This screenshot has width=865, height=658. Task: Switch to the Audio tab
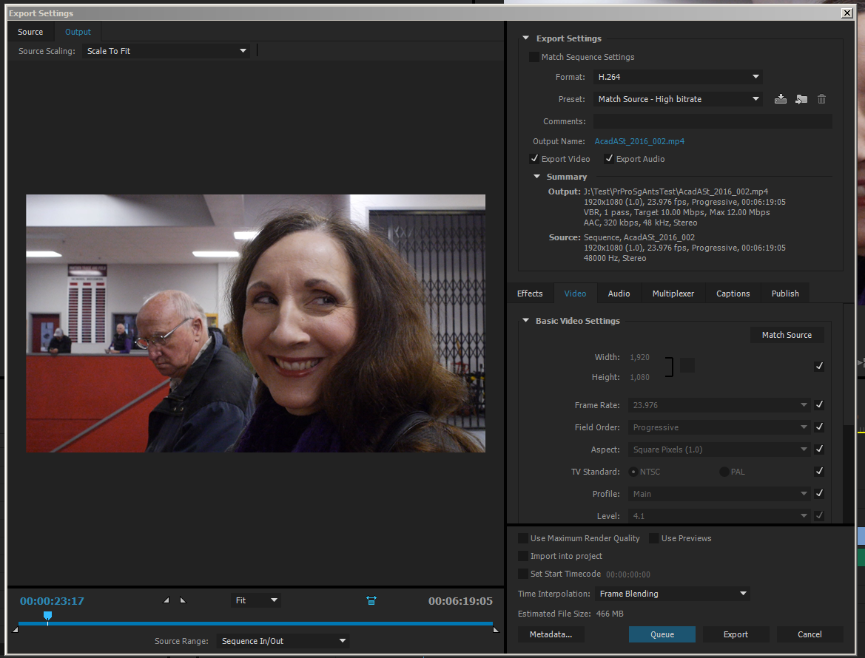click(619, 293)
